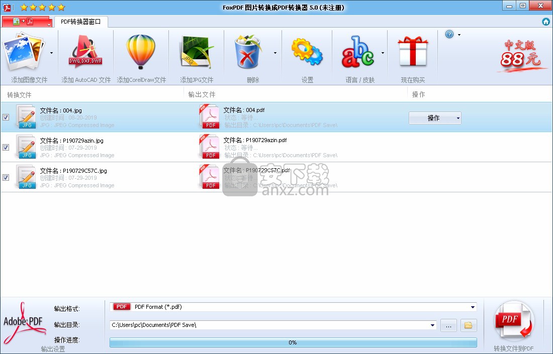553x354 pixels.
Task: Click the 转换文件 column header
Action: click(19, 95)
